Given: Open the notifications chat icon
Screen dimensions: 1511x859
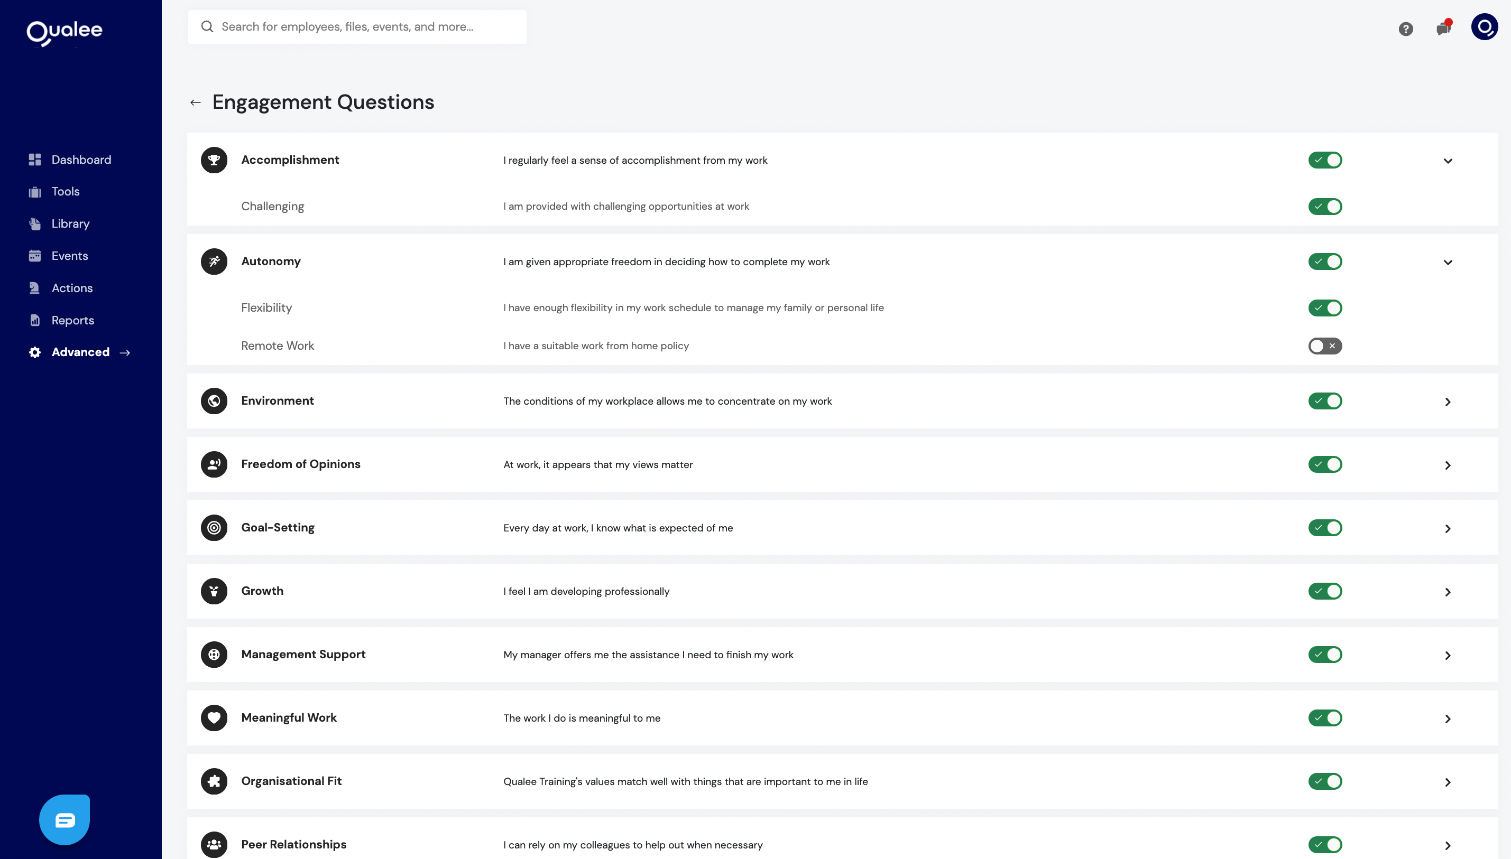Looking at the screenshot, I should (x=1443, y=27).
